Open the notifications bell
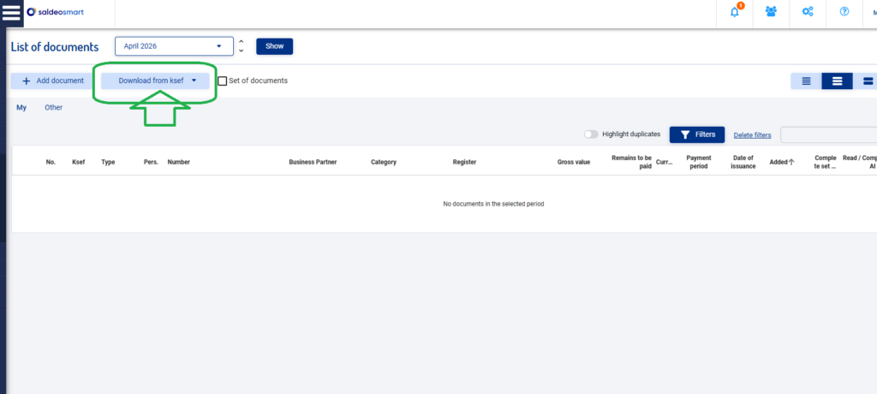 [735, 13]
